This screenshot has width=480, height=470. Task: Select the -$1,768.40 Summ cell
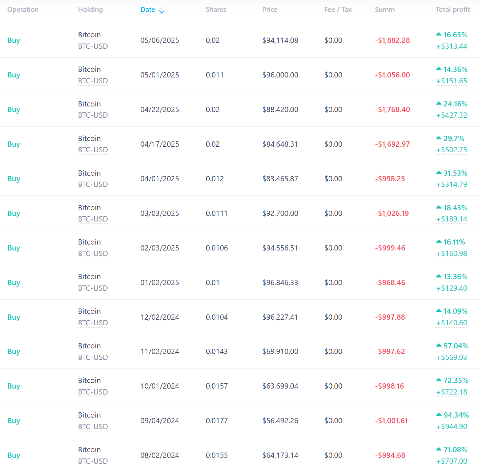point(392,109)
